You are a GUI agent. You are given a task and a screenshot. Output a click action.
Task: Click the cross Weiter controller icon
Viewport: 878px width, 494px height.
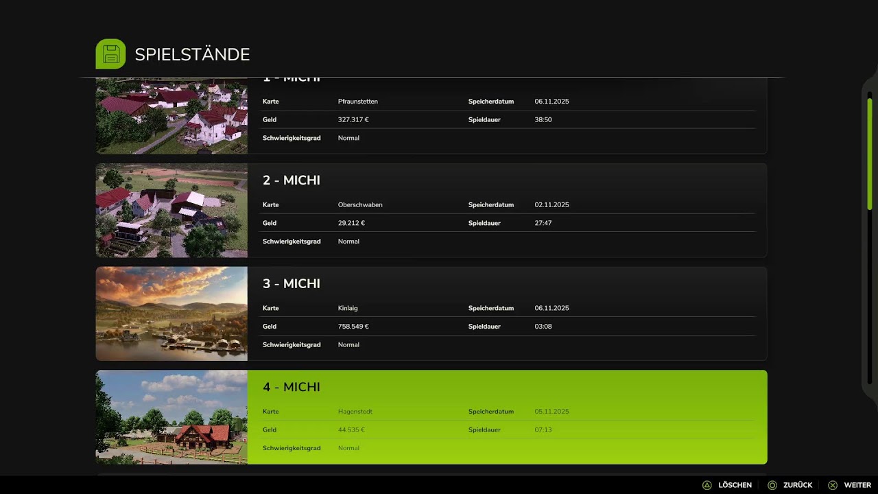point(833,485)
